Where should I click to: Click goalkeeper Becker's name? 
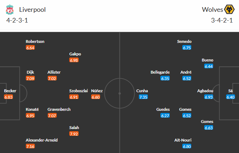pyautogui.click(x=10, y=91)
